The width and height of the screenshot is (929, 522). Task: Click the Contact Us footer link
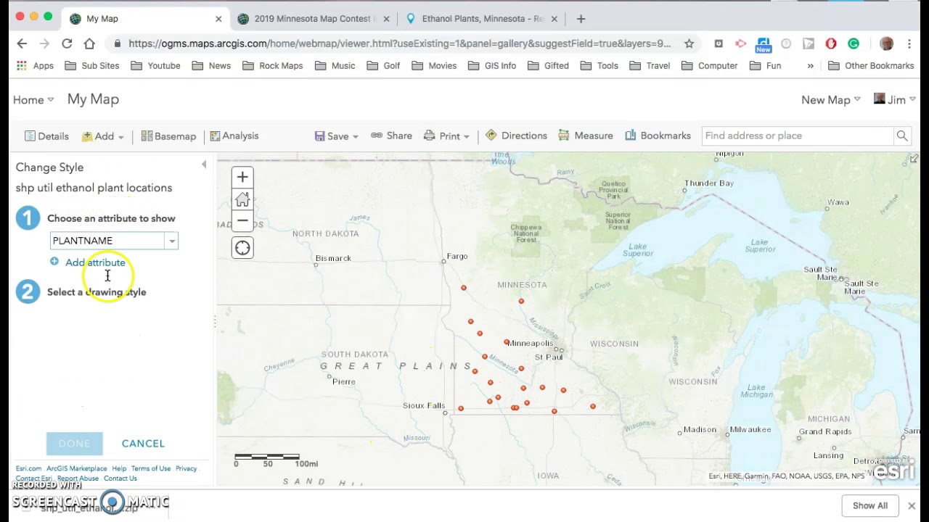[x=120, y=478]
